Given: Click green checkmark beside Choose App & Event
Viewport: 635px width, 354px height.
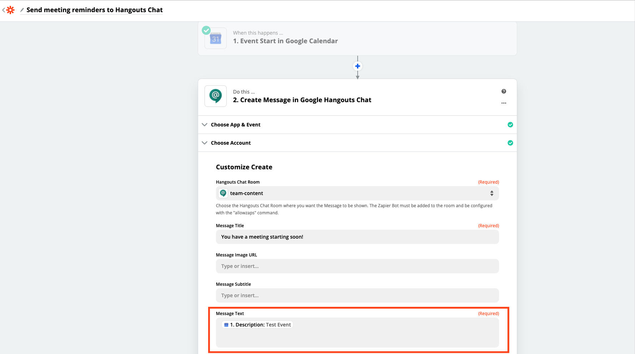Looking at the screenshot, I should [x=510, y=125].
